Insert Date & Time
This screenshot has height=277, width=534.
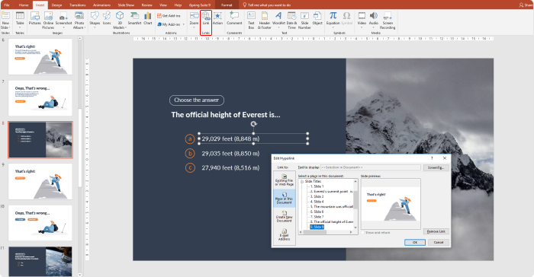pos(291,21)
